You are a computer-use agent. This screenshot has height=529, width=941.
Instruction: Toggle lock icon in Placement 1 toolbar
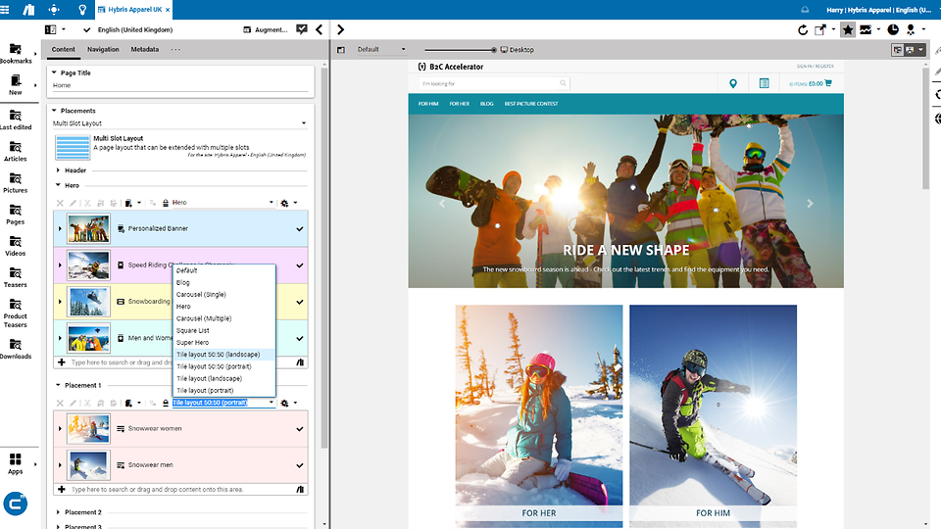pos(165,403)
